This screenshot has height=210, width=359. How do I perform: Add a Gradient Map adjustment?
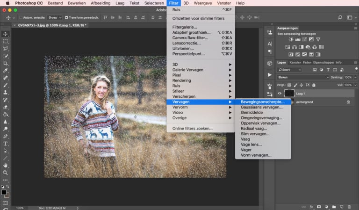pyautogui.click(x=318, y=55)
